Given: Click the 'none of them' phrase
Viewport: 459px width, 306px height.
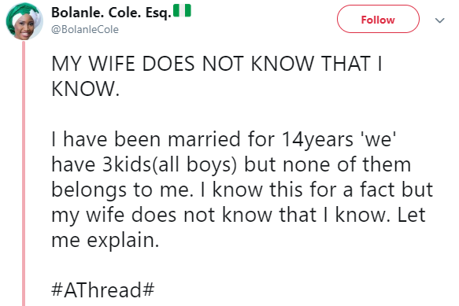Looking at the screenshot, I should point(346,164).
